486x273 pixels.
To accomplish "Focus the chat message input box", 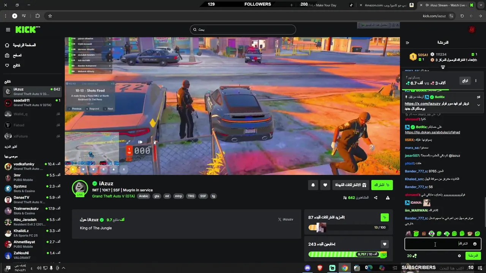I will [x=443, y=244].
